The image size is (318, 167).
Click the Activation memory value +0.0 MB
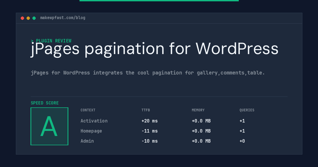[201, 121]
